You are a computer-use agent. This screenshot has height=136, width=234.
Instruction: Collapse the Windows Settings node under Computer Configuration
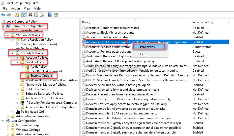coord(8,35)
